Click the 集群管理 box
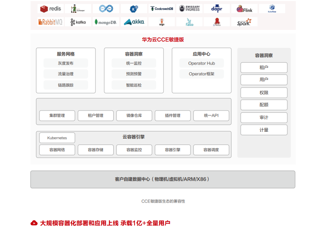The height and width of the screenshot is (227, 326). point(57,116)
